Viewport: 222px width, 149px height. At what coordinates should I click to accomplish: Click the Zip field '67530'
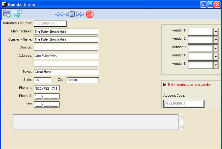[83, 80]
